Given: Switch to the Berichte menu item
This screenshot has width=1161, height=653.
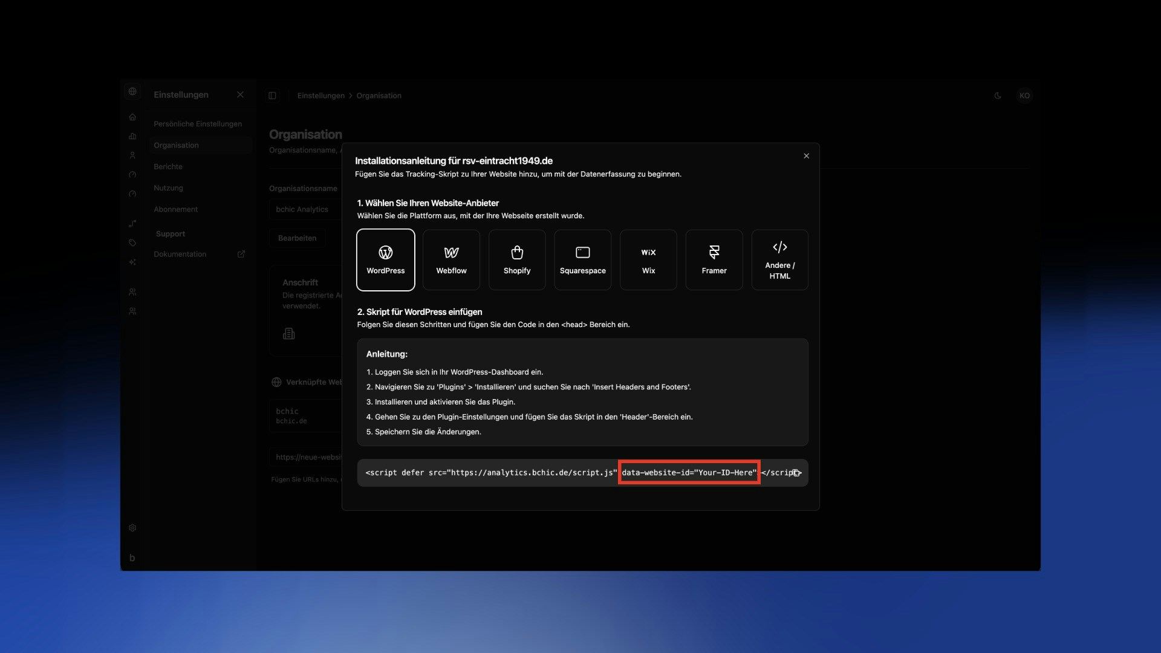Looking at the screenshot, I should [168, 166].
